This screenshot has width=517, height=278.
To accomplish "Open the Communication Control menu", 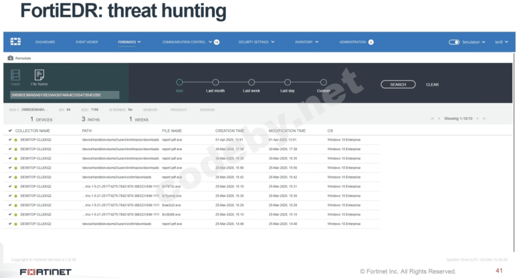I will [x=184, y=42].
